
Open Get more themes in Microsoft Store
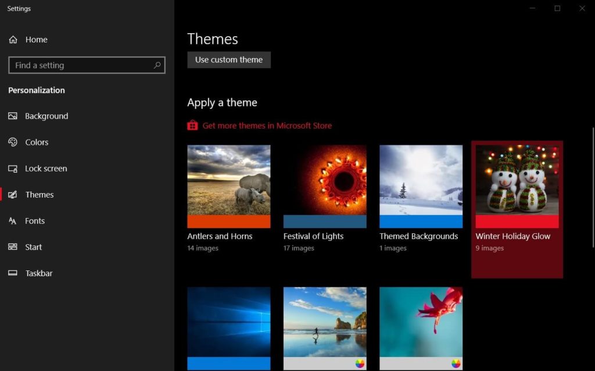(x=267, y=125)
